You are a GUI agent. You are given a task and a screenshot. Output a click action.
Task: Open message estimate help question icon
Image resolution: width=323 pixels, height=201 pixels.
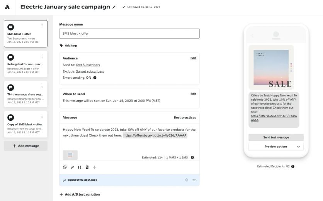pyautogui.click(x=192, y=157)
